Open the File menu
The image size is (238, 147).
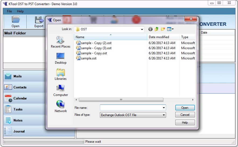[9, 11]
